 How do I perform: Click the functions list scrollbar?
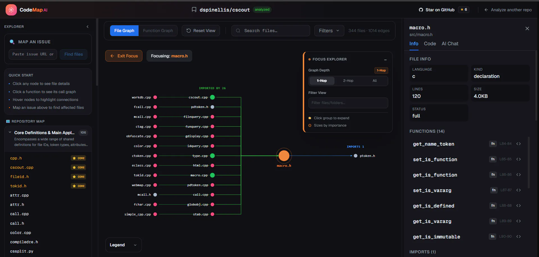coord(529,163)
